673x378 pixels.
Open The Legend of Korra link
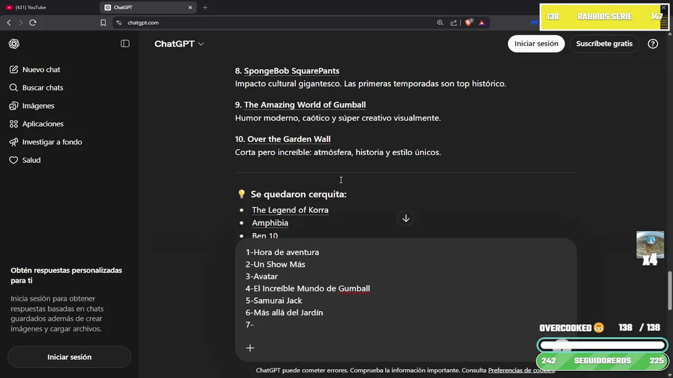290,210
